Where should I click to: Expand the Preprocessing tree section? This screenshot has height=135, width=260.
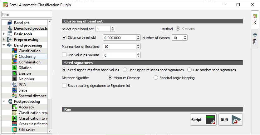tap(4, 40)
